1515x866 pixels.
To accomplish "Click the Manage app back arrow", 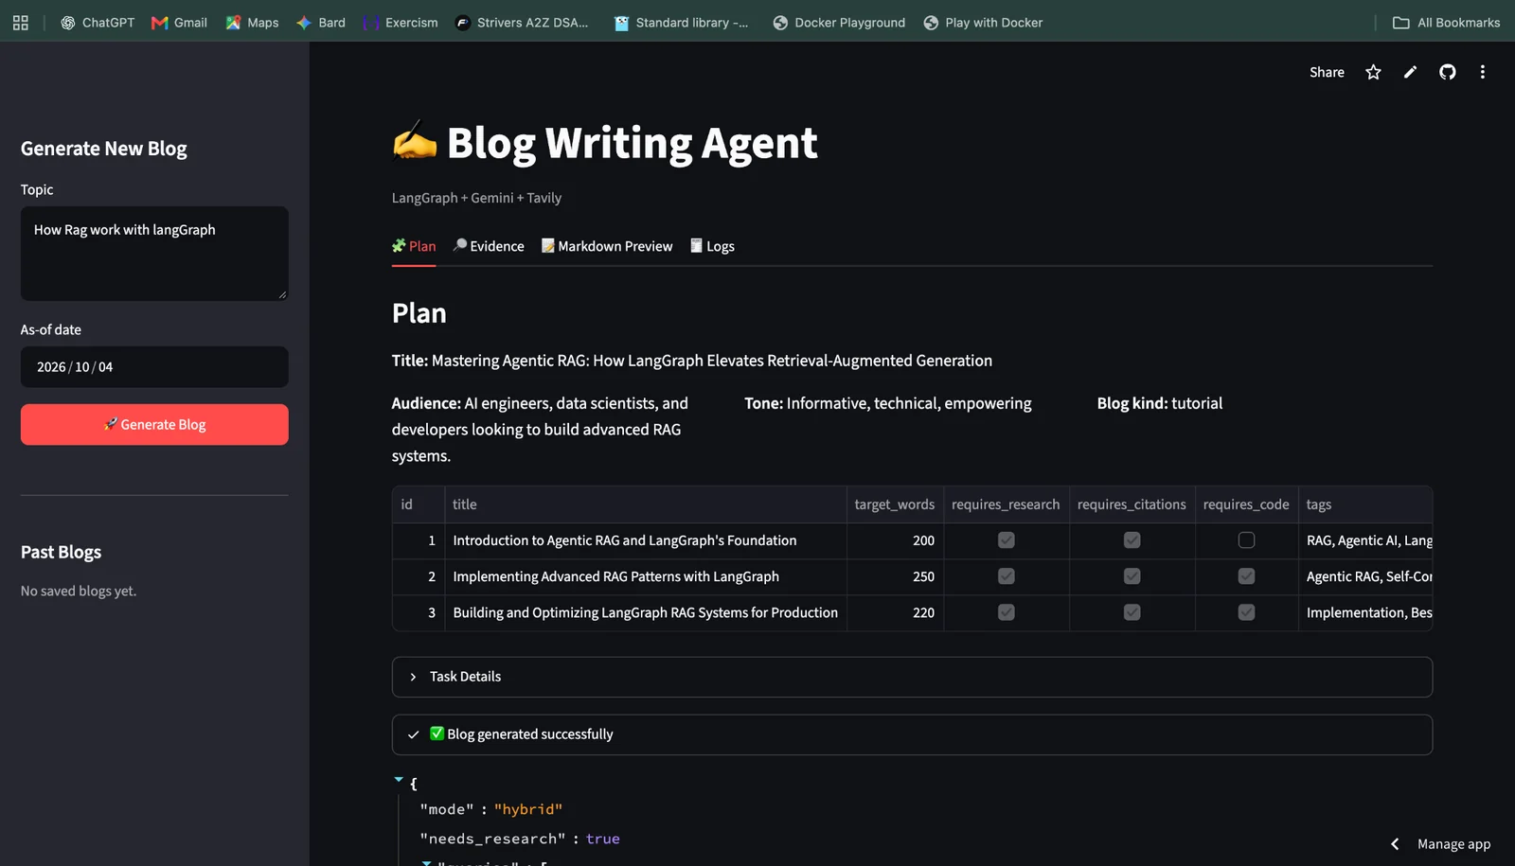I will (x=1395, y=844).
